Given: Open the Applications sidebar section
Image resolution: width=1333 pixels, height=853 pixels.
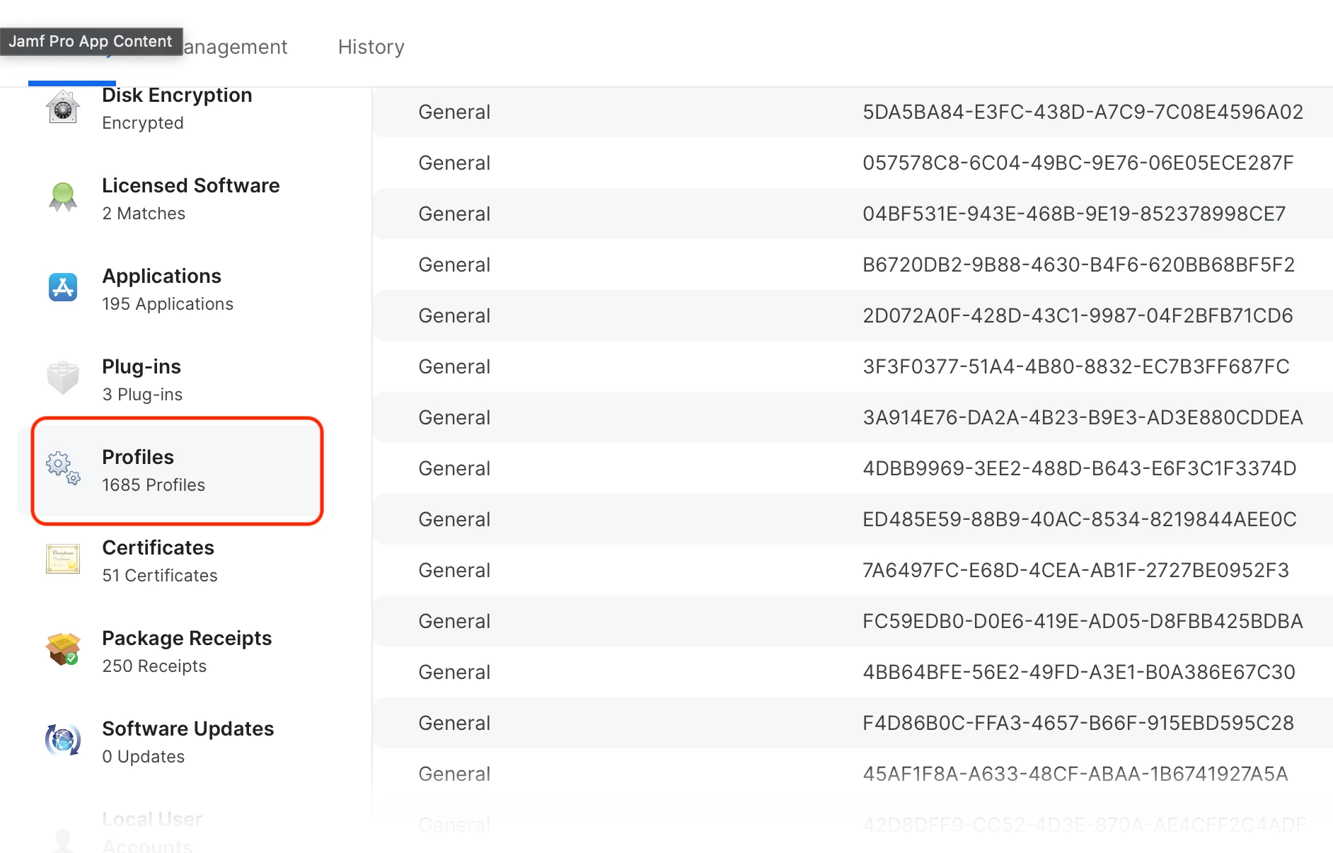Looking at the screenshot, I should [161, 276].
